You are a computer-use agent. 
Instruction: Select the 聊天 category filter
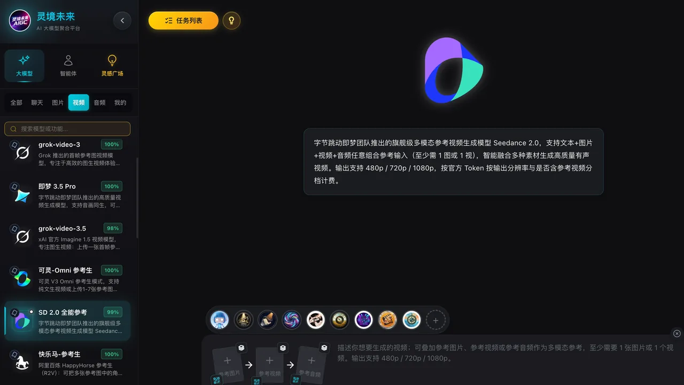click(37, 103)
